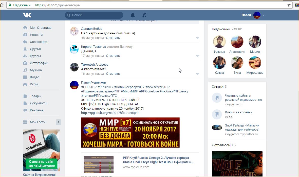299x177 pixels.
Task: Open Группы menu item
Action: [x=35, y=56]
